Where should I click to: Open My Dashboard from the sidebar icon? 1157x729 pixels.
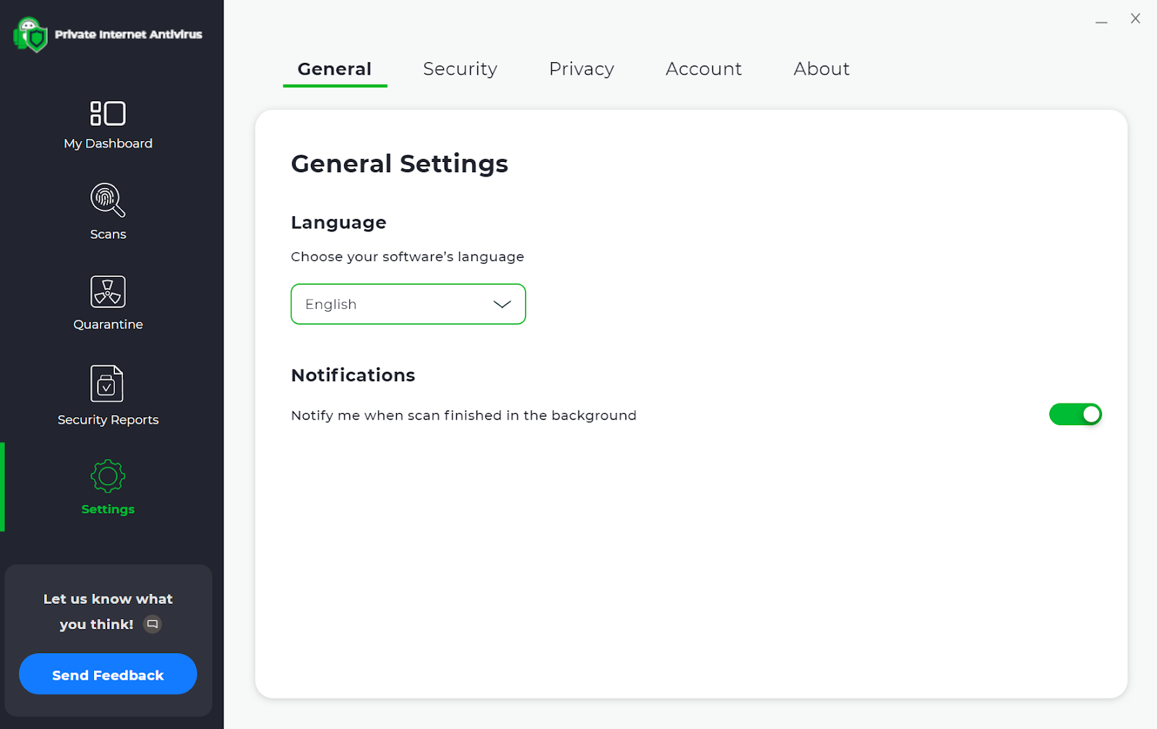[108, 114]
